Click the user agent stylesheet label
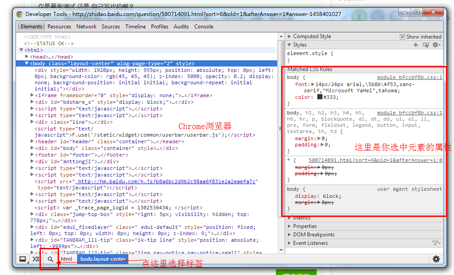 click(x=410, y=189)
